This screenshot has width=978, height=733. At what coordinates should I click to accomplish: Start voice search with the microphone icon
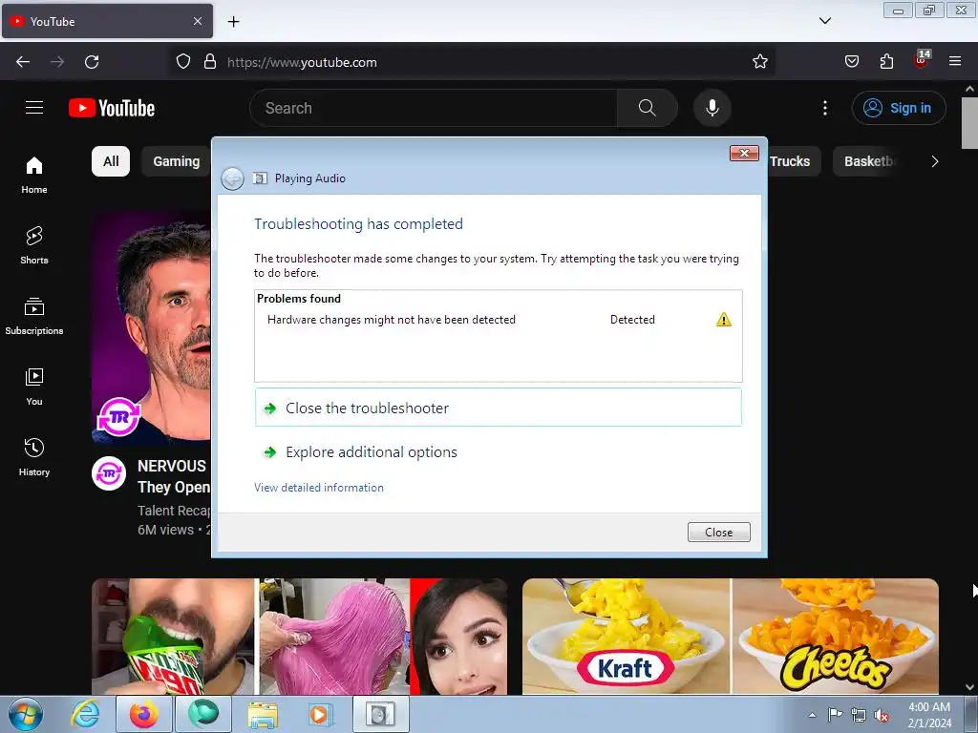(712, 108)
